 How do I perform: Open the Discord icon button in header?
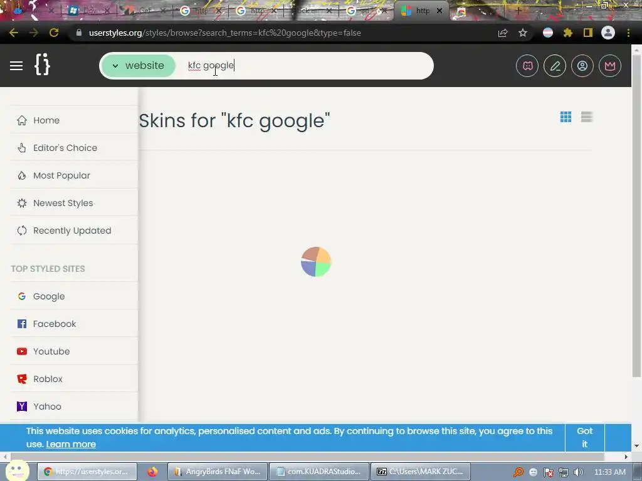[527, 66]
